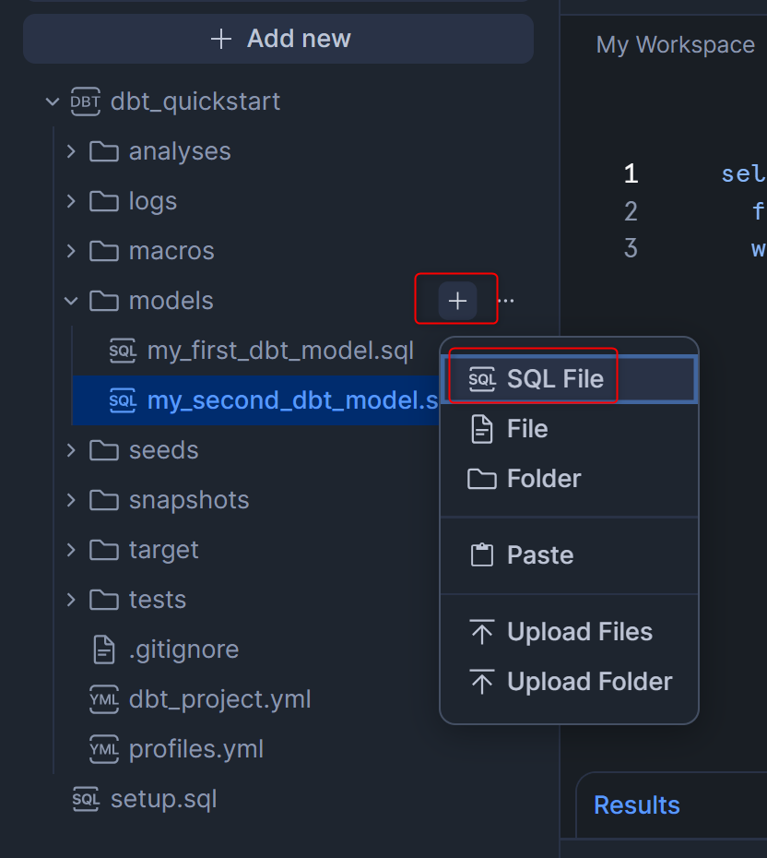
Task: Click the upload arrow beside Upload Folder
Action: pos(482,681)
